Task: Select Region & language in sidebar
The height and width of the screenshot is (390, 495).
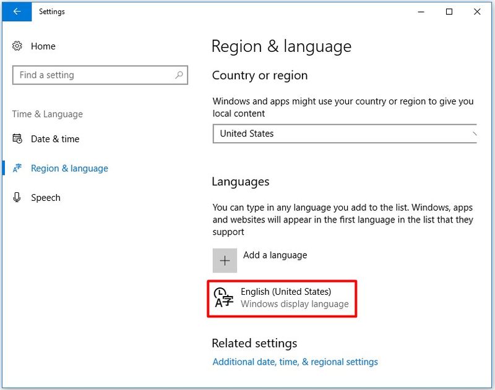Action: [x=69, y=168]
